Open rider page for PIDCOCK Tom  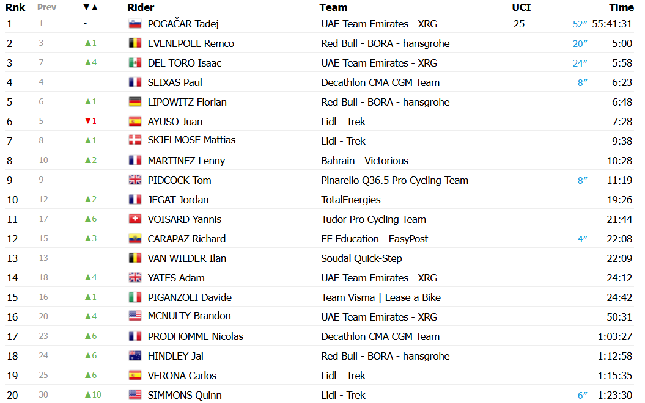click(x=179, y=180)
